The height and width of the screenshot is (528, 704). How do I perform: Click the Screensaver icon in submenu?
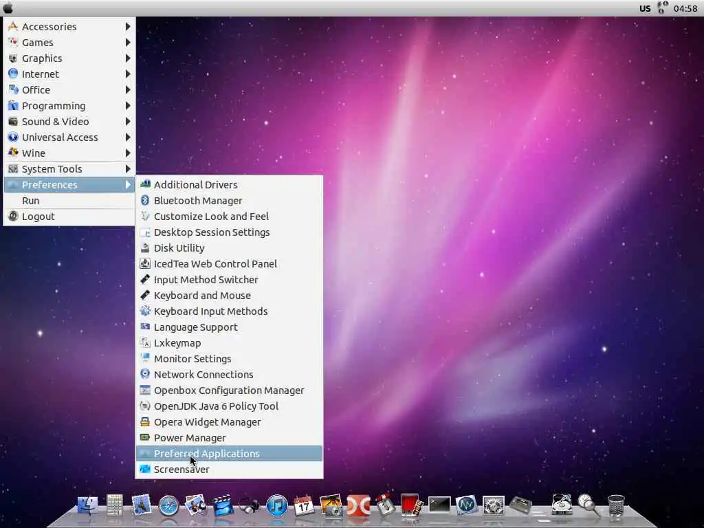coord(144,469)
